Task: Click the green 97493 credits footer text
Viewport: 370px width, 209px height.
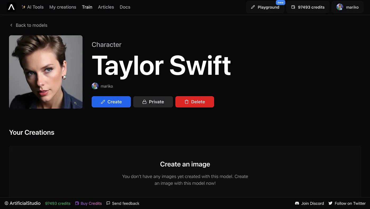Action: (x=58, y=203)
